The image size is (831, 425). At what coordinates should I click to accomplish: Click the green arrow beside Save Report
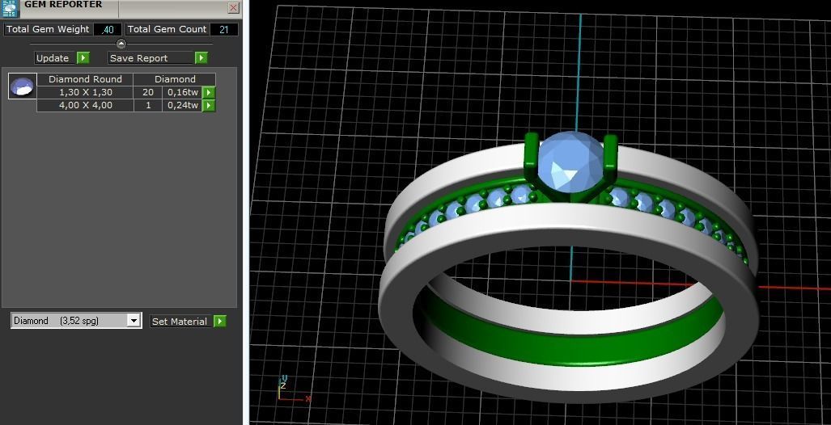pyautogui.click(x=201, y=57)
